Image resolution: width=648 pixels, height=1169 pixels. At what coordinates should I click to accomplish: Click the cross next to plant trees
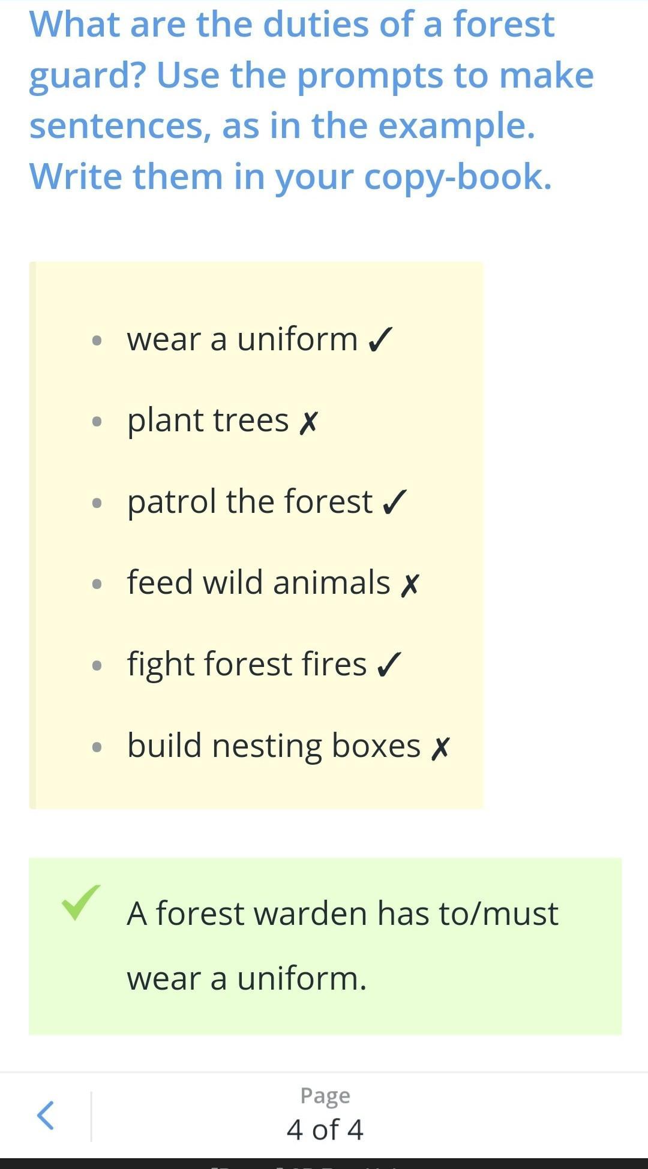click(x=308, y=422)
